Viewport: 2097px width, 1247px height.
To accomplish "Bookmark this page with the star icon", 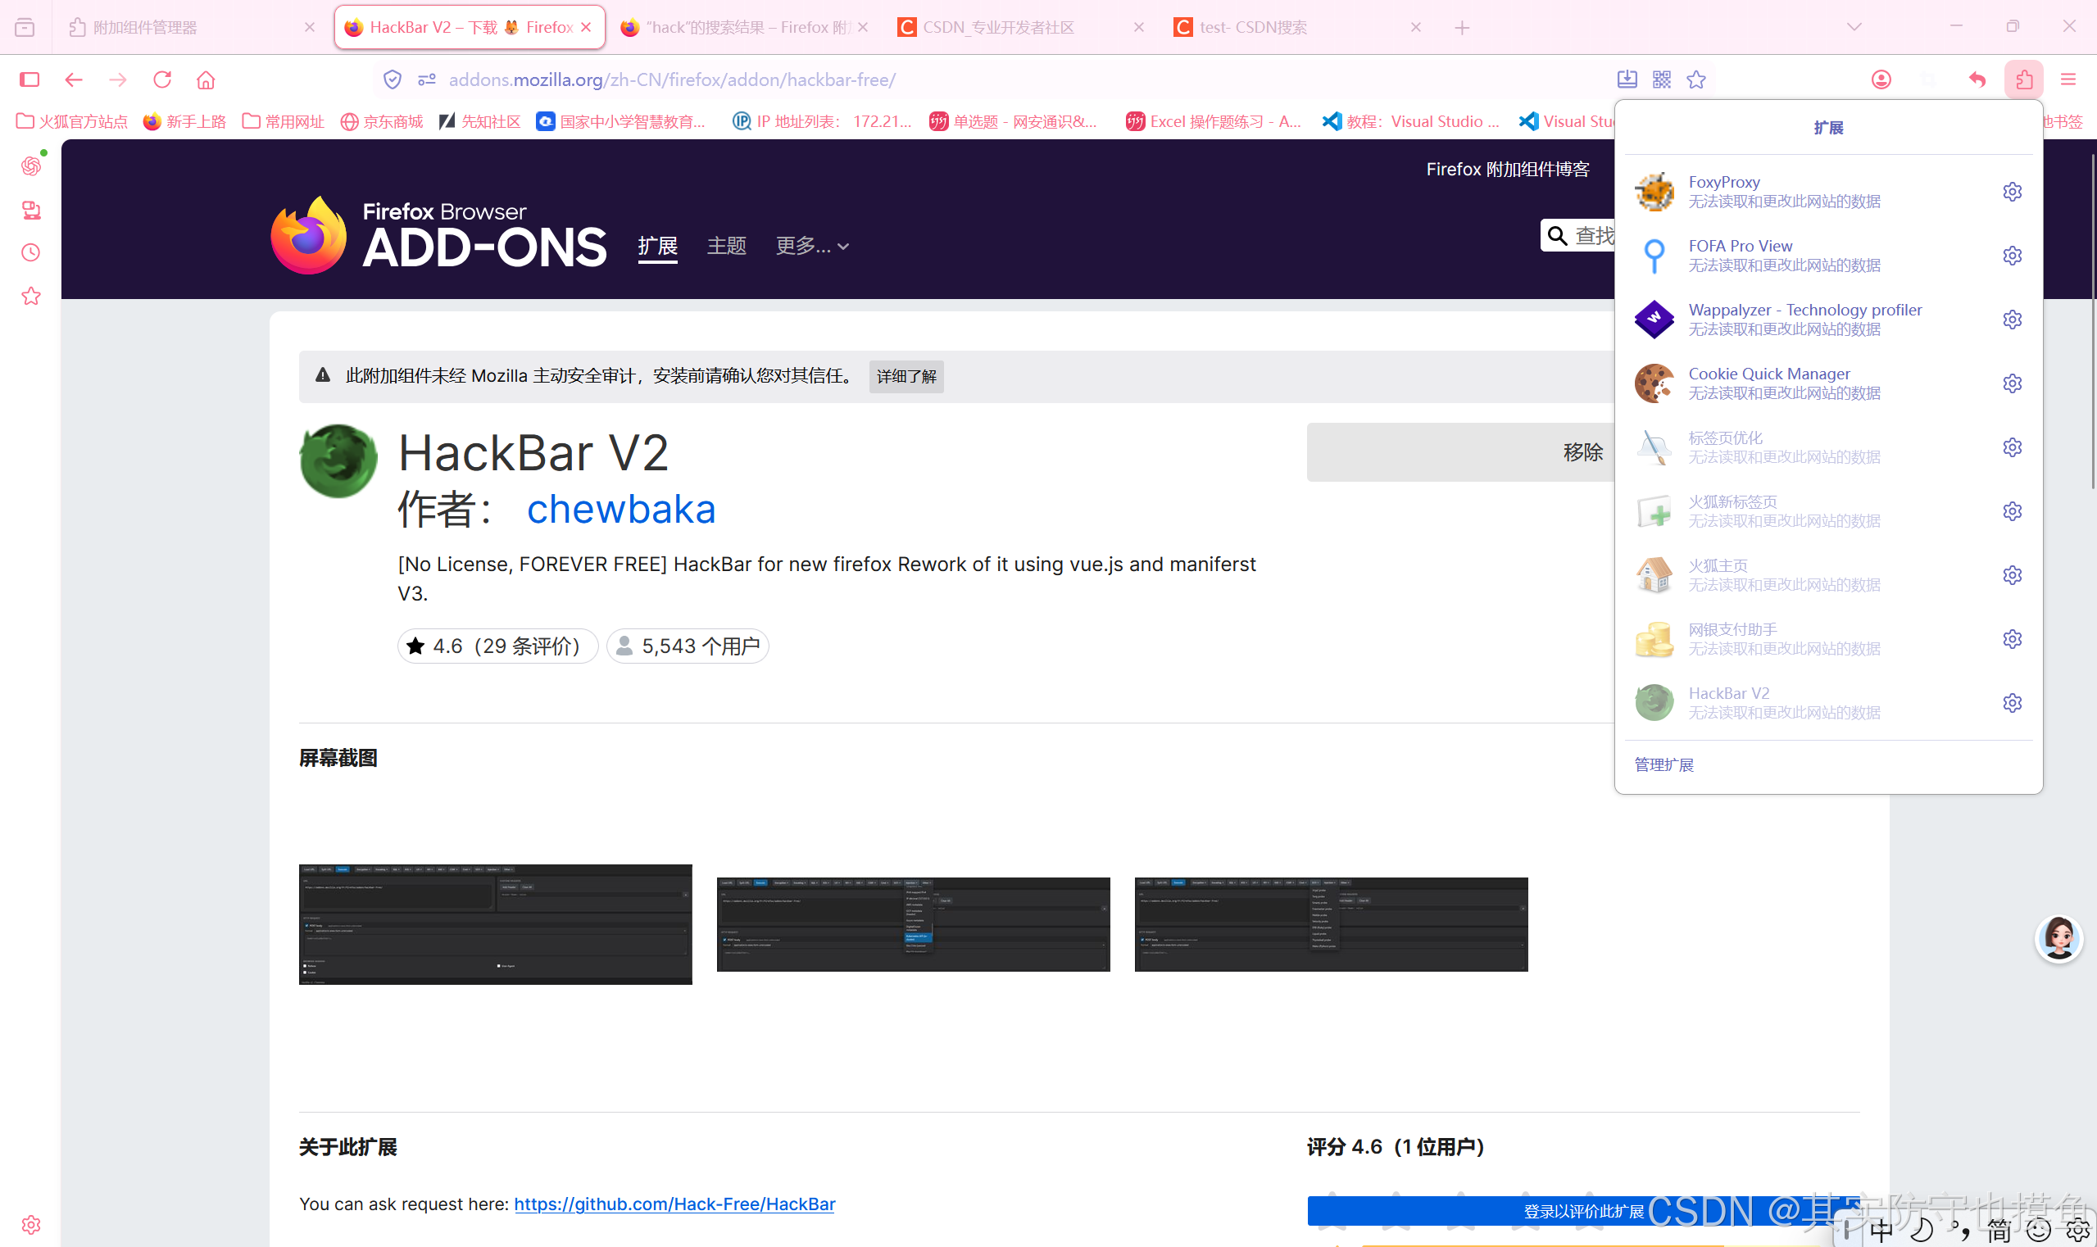I will pos(1696,79).
